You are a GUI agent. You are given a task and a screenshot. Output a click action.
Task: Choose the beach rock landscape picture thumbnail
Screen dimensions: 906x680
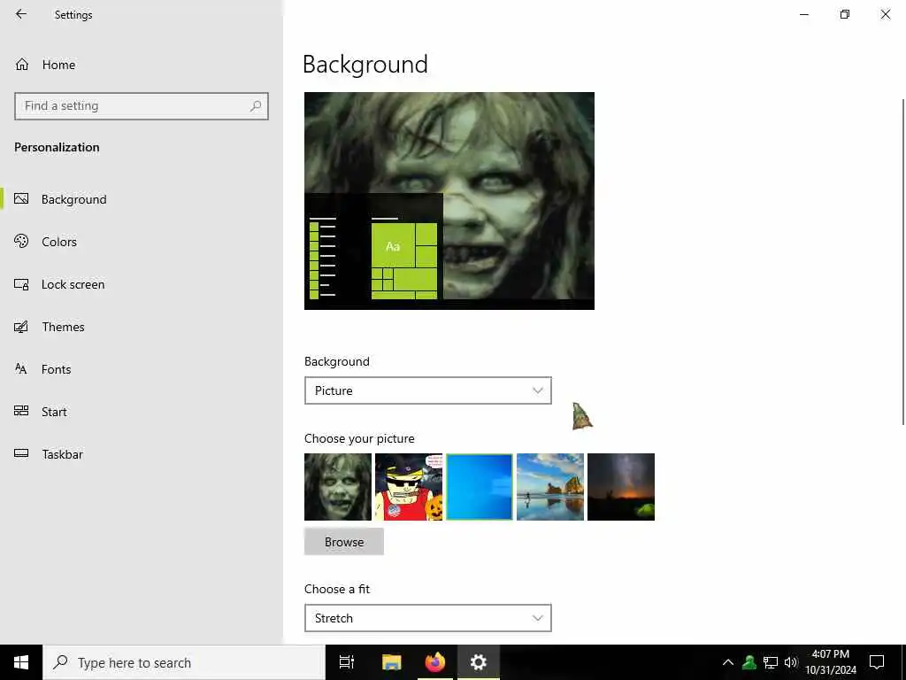[x=550, y=487]
